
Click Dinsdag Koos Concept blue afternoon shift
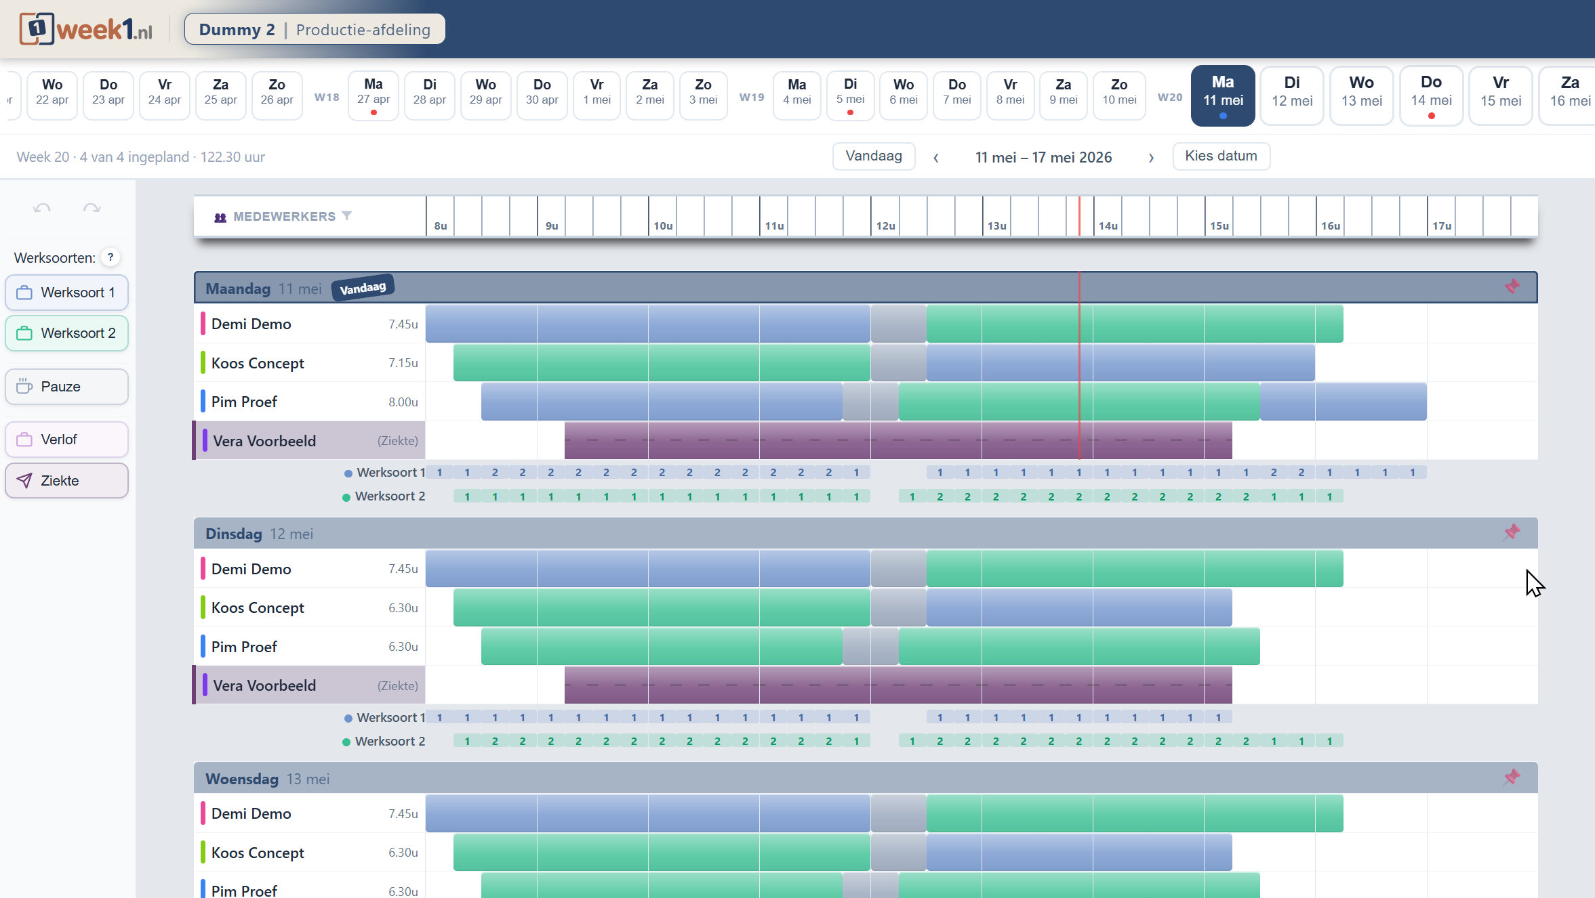(x=1079, y=607)
